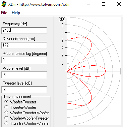Maximize the XDir window
The height and width of the screenshot is (127, 123).
104,4
